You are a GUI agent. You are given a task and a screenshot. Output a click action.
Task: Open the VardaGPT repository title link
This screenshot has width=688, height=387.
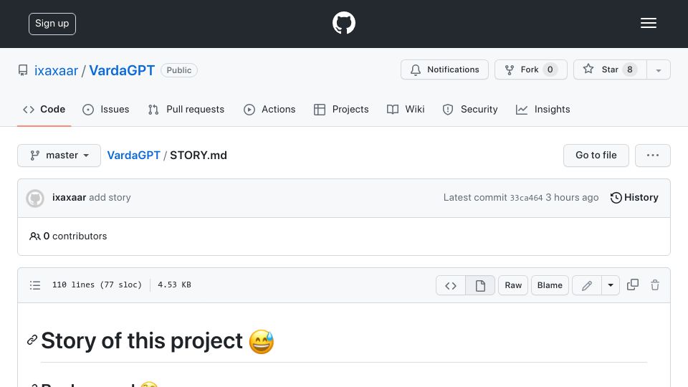pos(122,70)
